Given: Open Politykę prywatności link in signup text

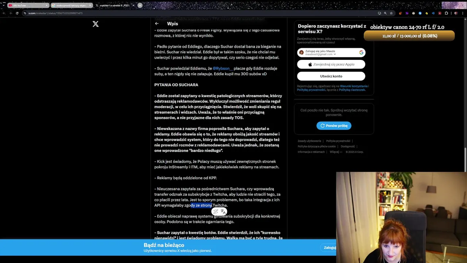Looking at the screenshot, I should [311, 90].
